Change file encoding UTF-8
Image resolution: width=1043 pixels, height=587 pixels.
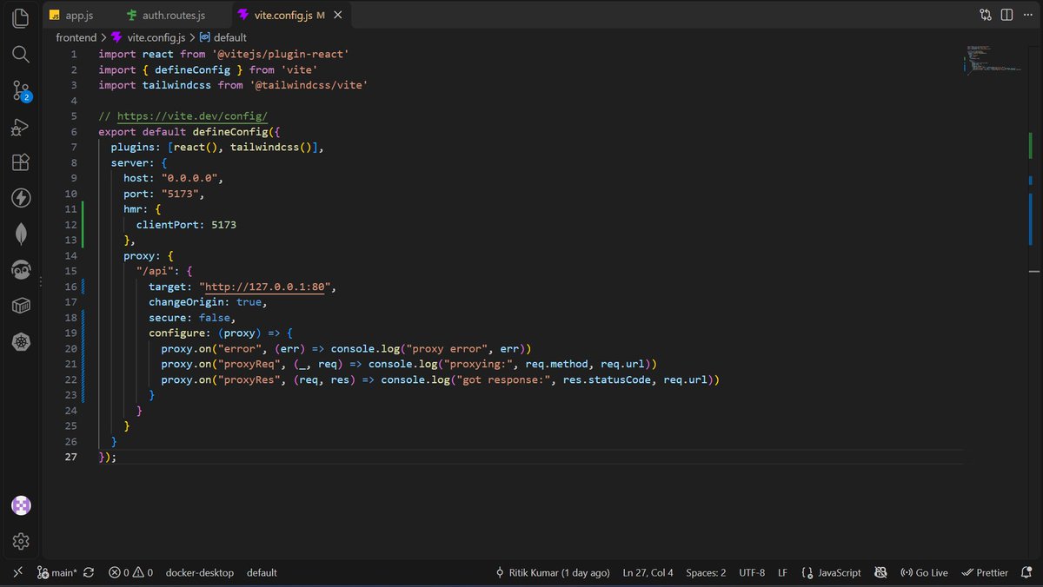tap(752, 572)
